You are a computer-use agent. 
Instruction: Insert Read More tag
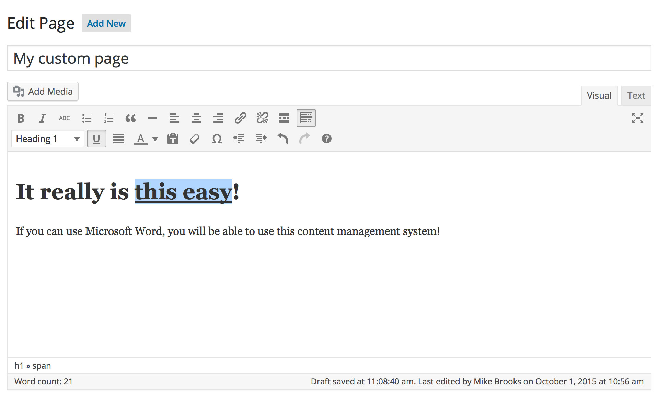[284, 118]
